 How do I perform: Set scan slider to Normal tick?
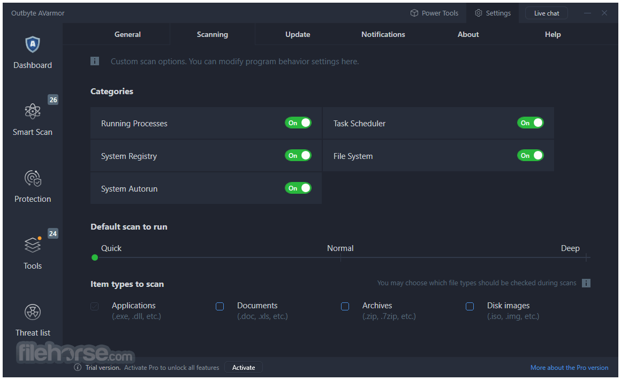coord(340,257)
